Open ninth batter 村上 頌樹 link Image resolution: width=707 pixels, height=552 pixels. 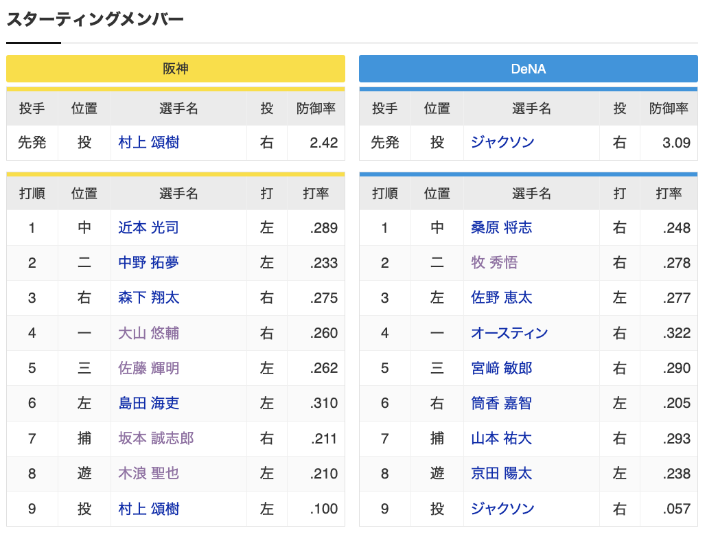(148, 509)
